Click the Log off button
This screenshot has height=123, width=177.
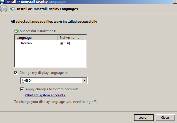(144, 118)
